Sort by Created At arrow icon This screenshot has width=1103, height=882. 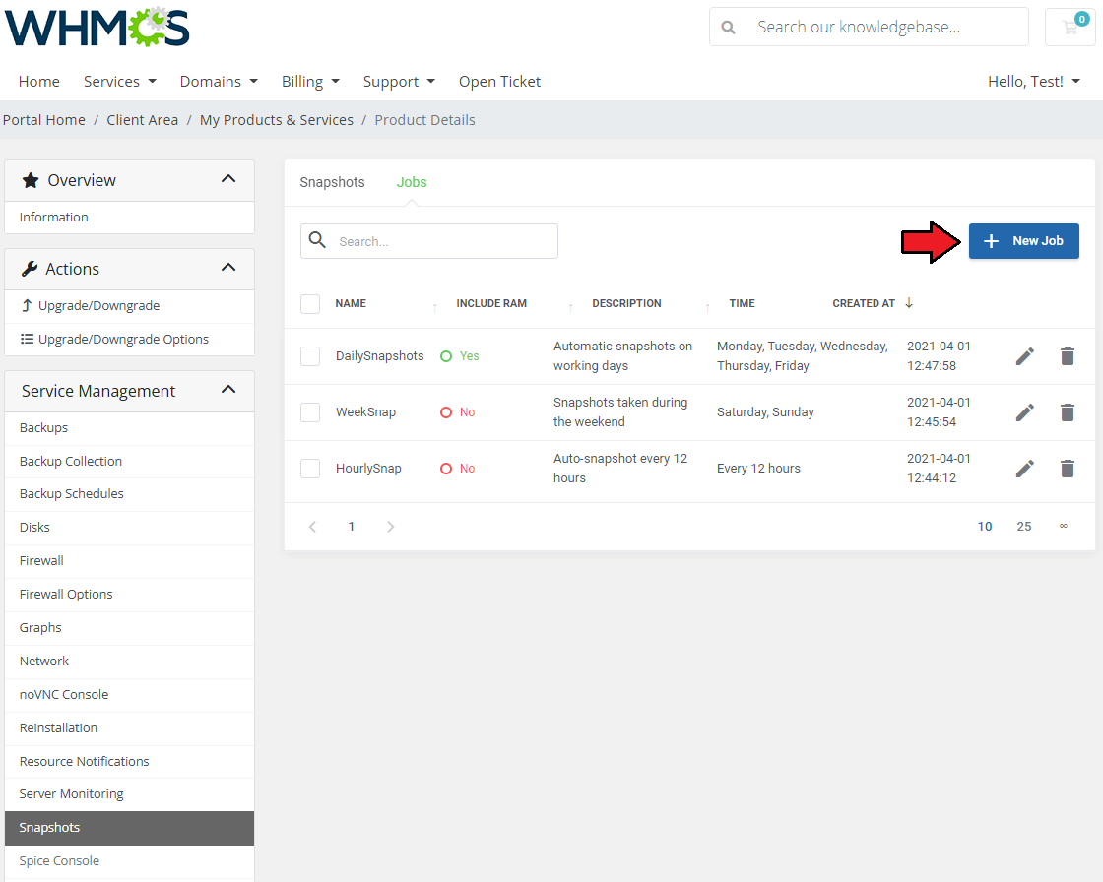(909, 303)
